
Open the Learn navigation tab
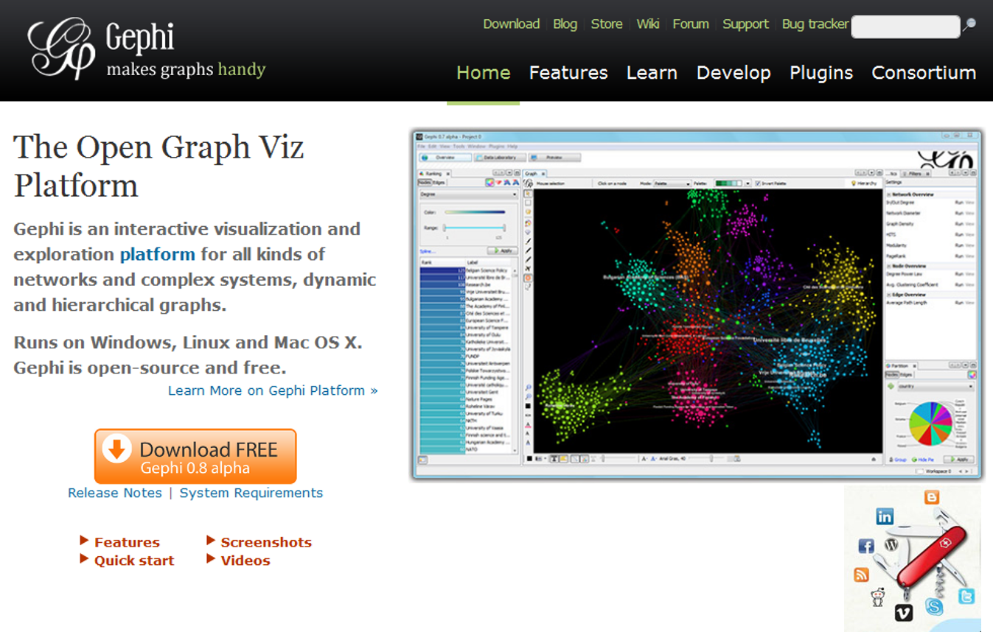pos(652,73)
